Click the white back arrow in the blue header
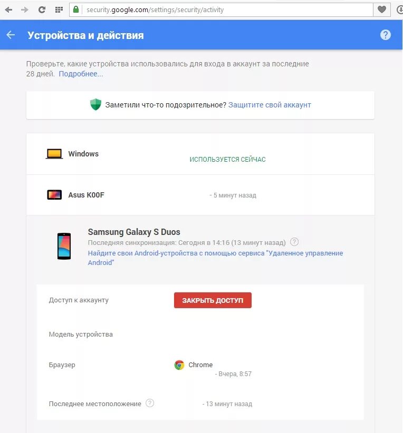Image resolution: width=403 pixels, height=433 pixels. click(11, 35)
